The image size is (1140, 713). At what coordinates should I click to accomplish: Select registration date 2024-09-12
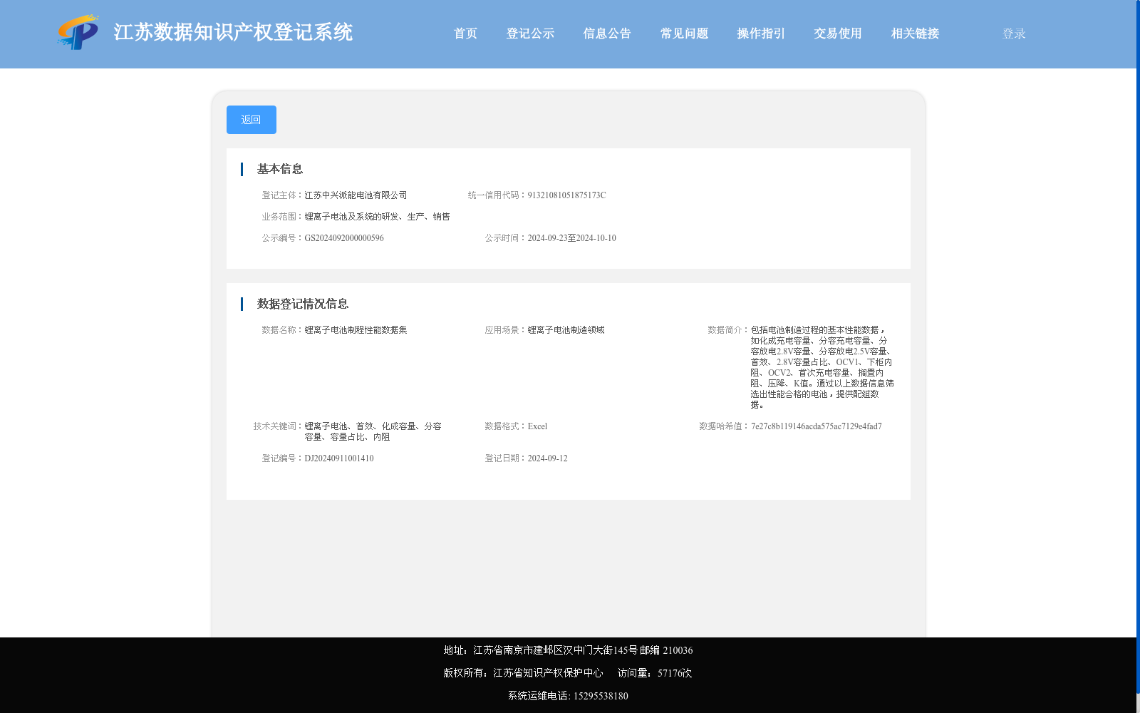(547, 458)
